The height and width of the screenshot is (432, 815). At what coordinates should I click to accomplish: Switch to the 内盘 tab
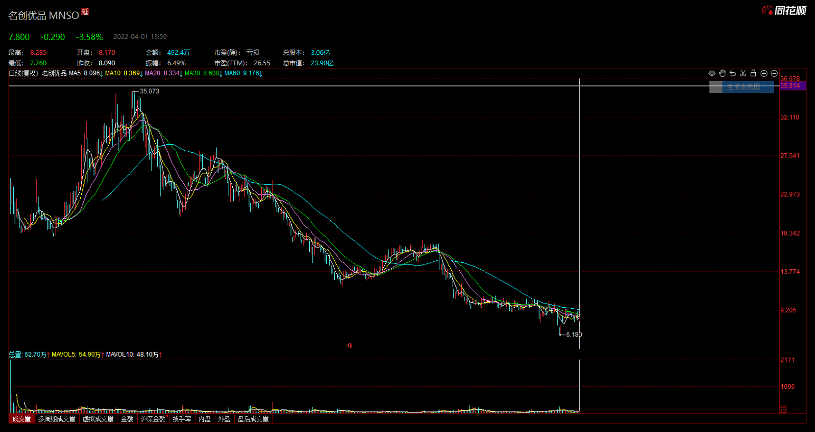point(205,419)
